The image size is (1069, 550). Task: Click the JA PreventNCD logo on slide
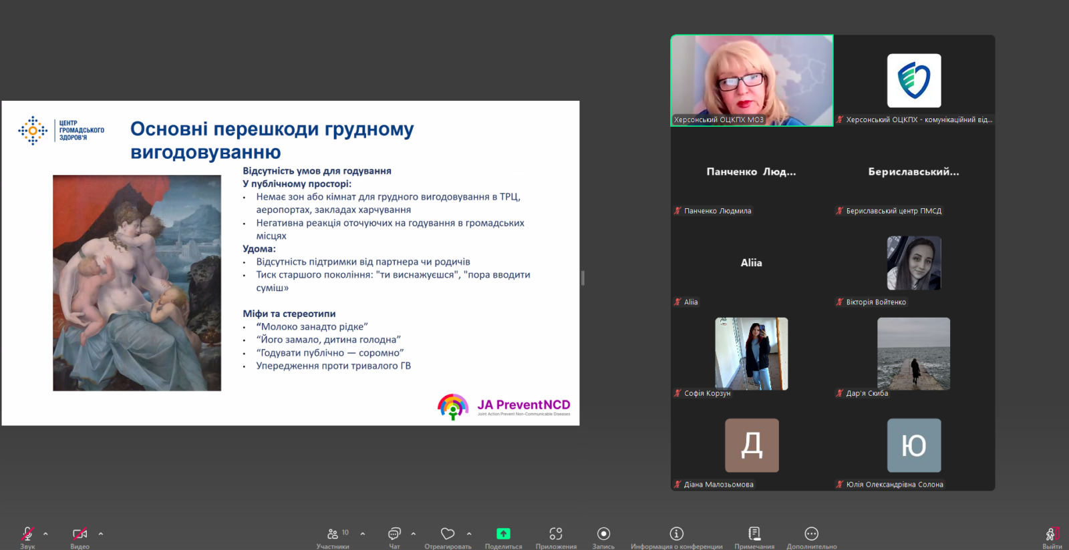[504, 406]
